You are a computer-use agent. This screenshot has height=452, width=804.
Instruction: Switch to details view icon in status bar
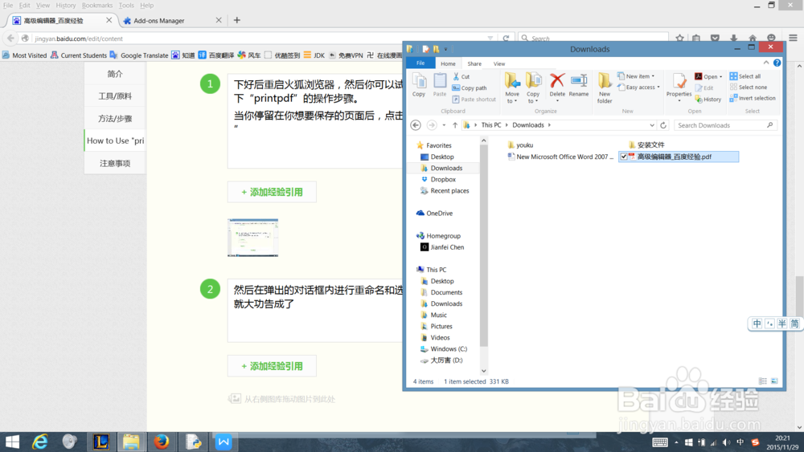click(x=762, y=381)
